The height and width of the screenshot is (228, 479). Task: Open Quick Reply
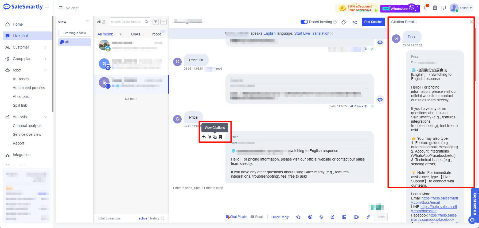coord(280,217)
